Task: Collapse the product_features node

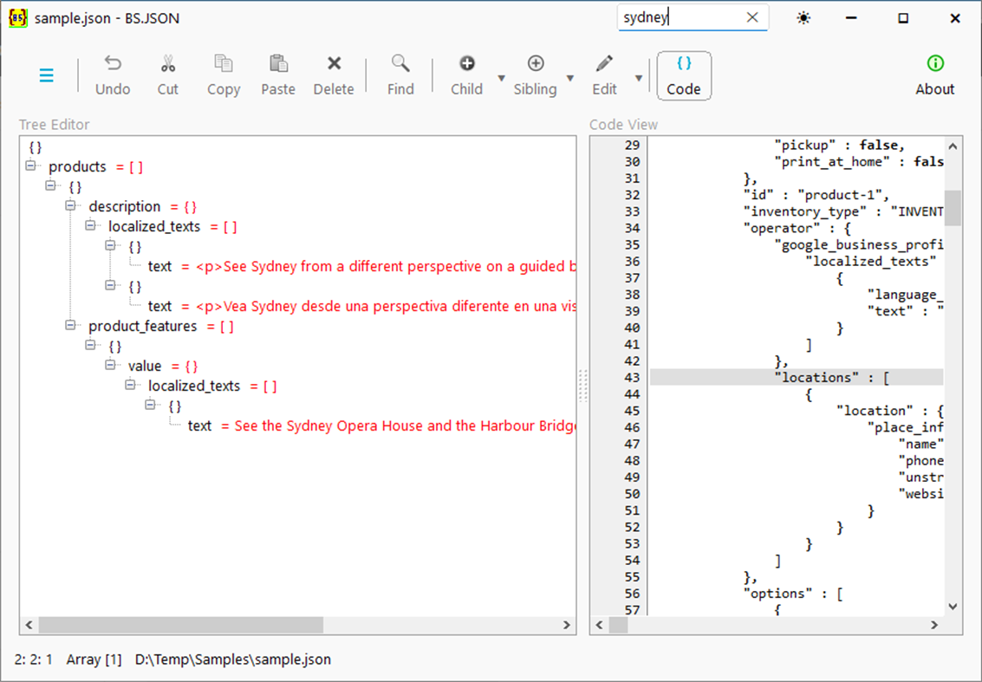Action: point(71,325)
